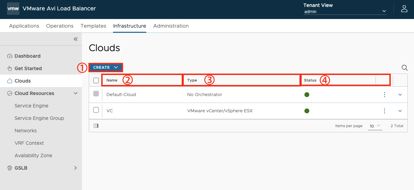Click the GSLB globe icon

(10, 168)
